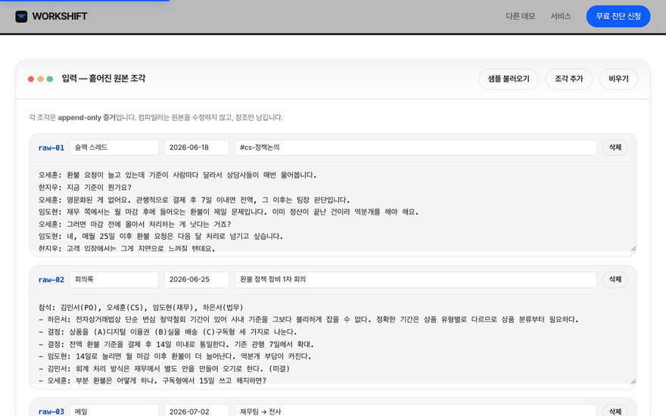Edit raw-02 source type field 회의록
The height and width of the screenshot is (416, 666).
pyautogui.click(x=114, y=280)
